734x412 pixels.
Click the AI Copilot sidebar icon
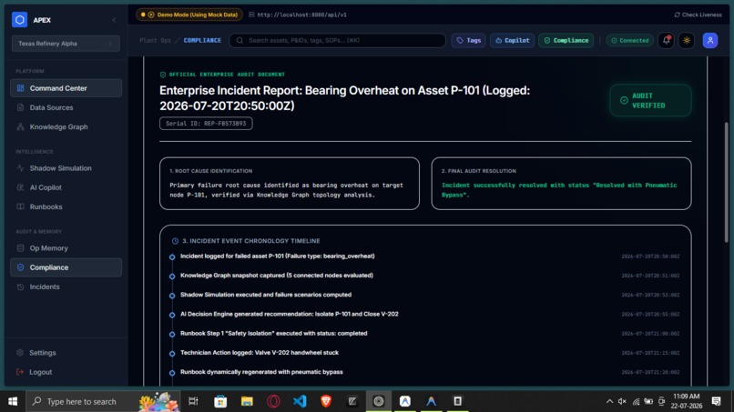click(x=20, y=187)
